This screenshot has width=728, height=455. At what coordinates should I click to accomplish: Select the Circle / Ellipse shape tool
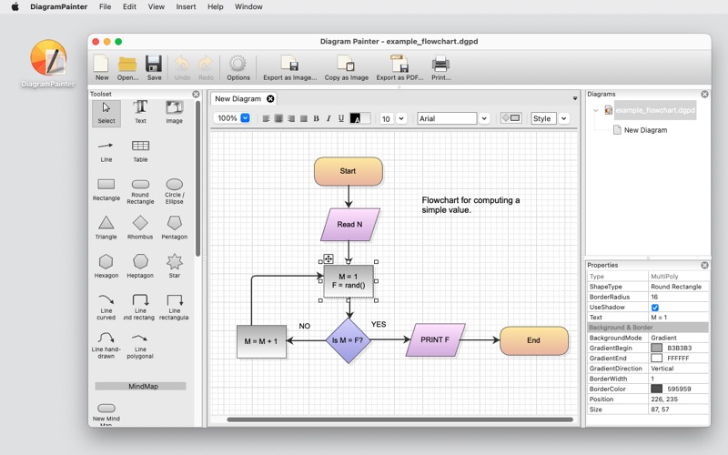point(174,192)
